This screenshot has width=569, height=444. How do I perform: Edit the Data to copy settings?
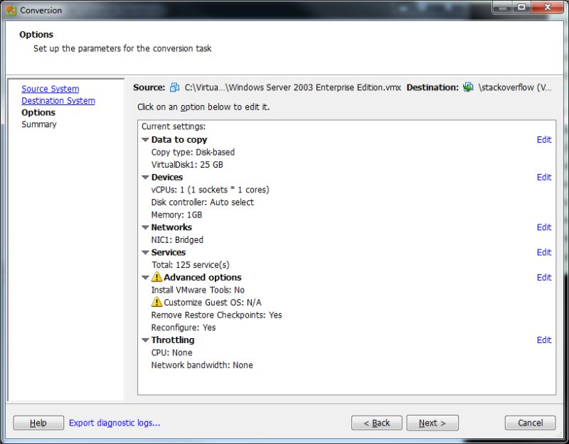click(x=544, y=139)
